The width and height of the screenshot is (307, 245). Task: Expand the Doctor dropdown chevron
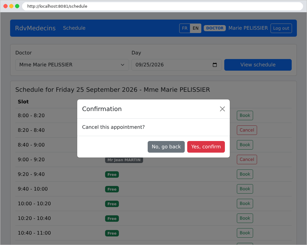(x=123, y=65)
